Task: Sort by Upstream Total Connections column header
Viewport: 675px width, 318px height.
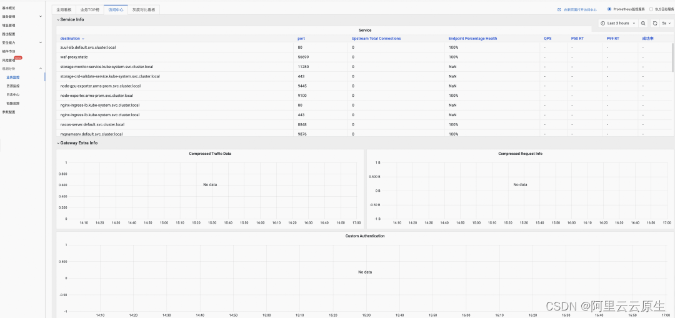Action: click(376, 38)
